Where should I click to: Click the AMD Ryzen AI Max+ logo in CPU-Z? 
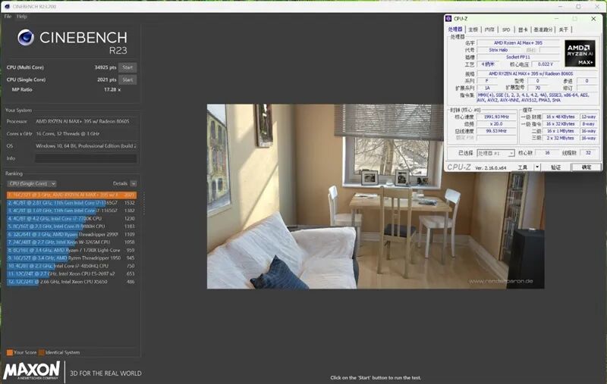coord(580,53)
